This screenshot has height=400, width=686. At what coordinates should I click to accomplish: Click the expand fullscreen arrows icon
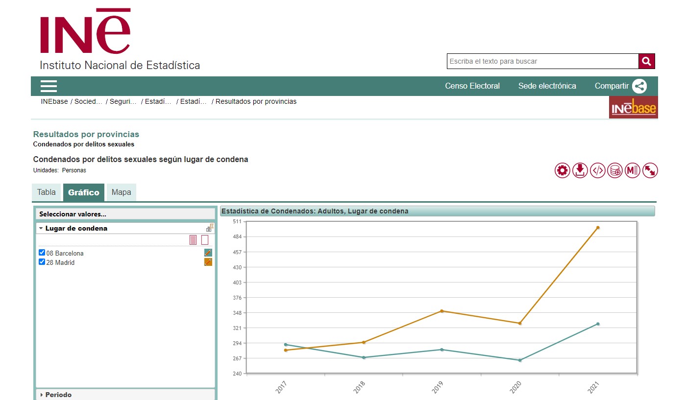(x=650, y=170)
